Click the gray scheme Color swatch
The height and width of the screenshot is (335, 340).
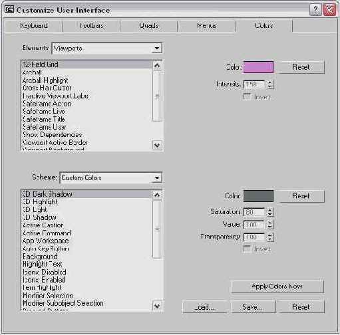(258, 196)
